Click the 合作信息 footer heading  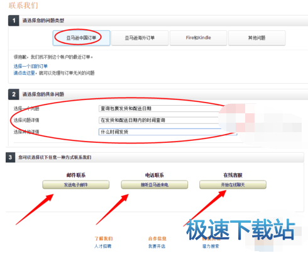157,239
